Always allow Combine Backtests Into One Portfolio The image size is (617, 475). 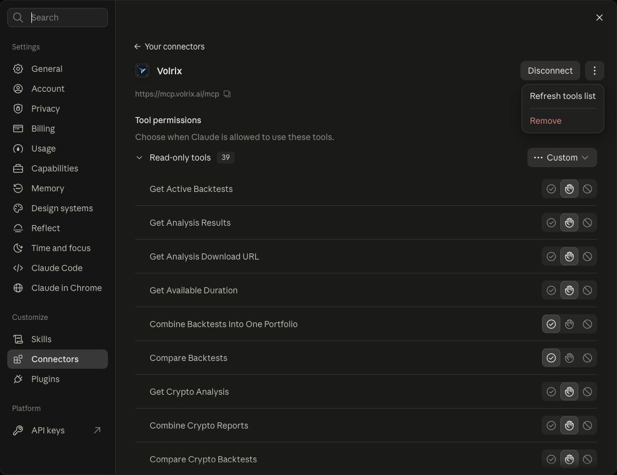click(x=551, y=324)
